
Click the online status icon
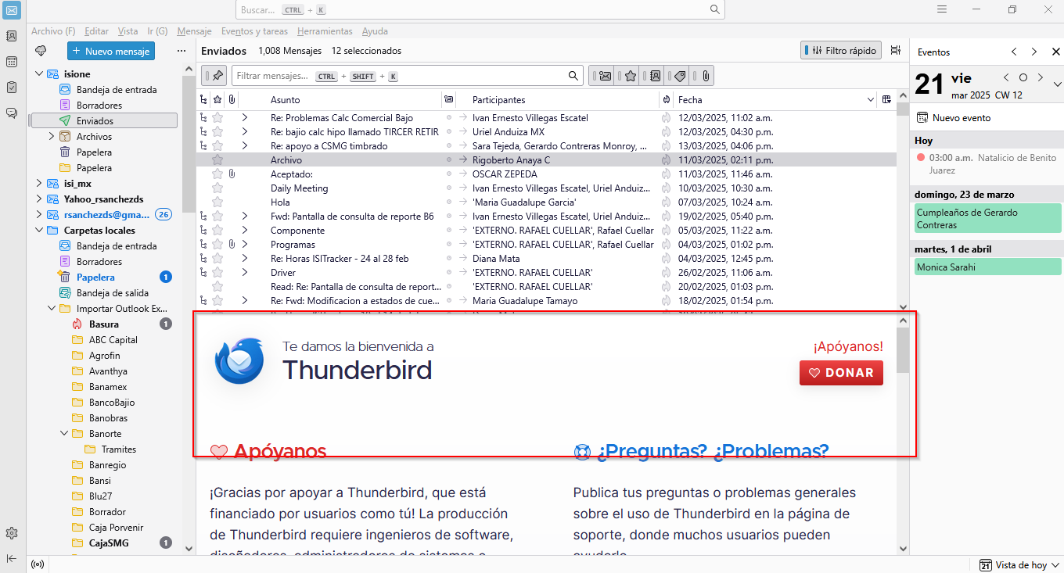pos(37,564)
